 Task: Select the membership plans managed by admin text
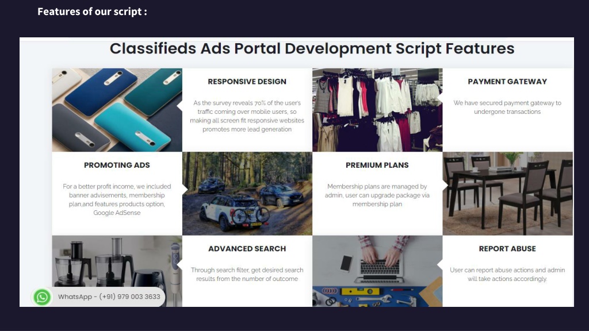377,195
